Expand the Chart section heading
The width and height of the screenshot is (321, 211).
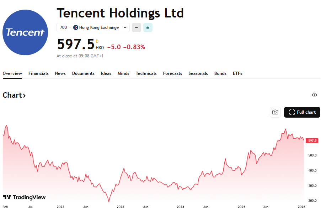pyautogui.click(x=14, y=95)
